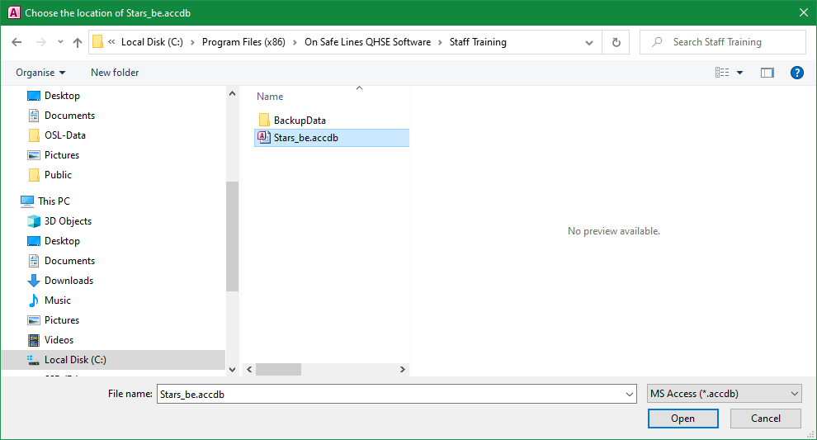Click the search magnifier icon
This screenshot has width=817, height=440.
[657, 42]
